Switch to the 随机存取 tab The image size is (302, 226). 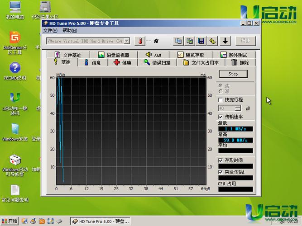click(191, 55)
